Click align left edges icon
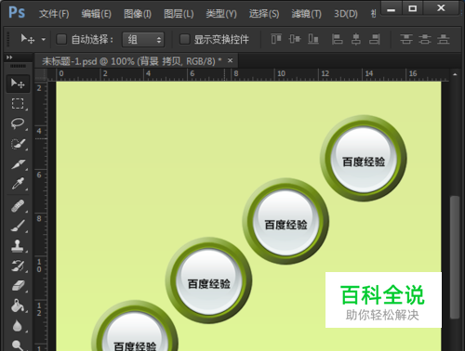Screen dimensions: 465x351 (337, 39)
